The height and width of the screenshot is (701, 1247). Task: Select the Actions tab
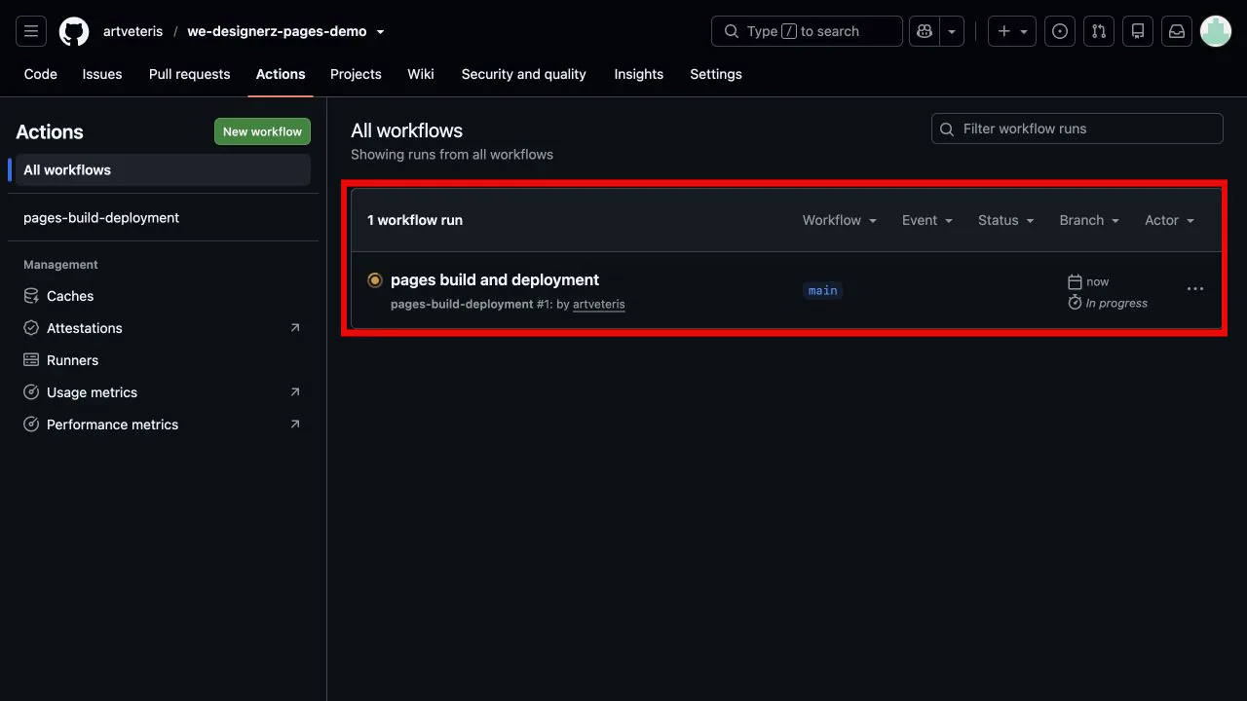[x=281, y=74]
